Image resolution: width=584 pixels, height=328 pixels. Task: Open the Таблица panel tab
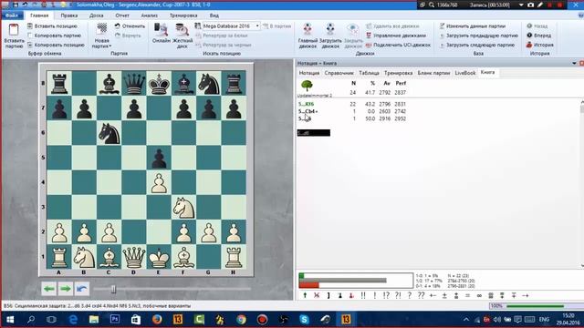[x=369, y=73]
